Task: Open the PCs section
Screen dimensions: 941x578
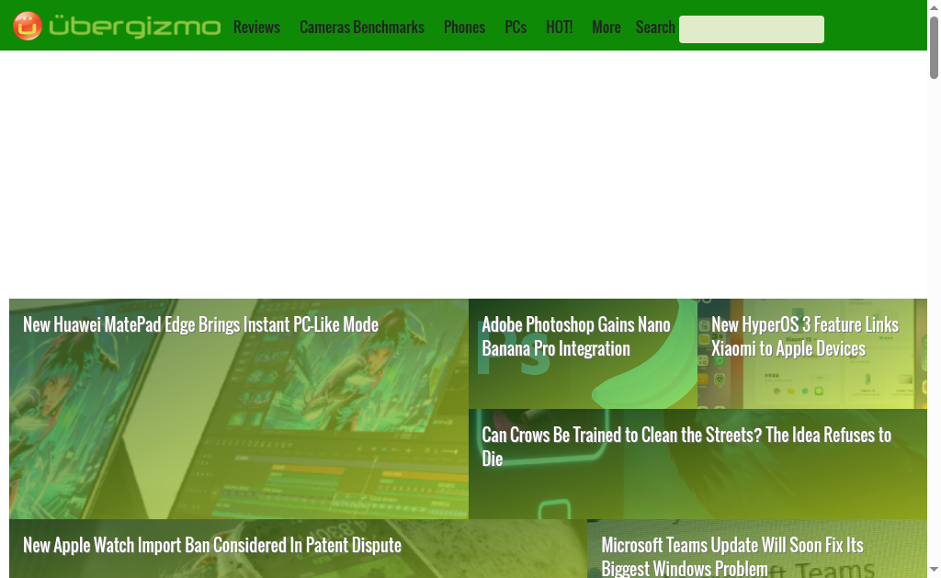Action: [516, 28]
